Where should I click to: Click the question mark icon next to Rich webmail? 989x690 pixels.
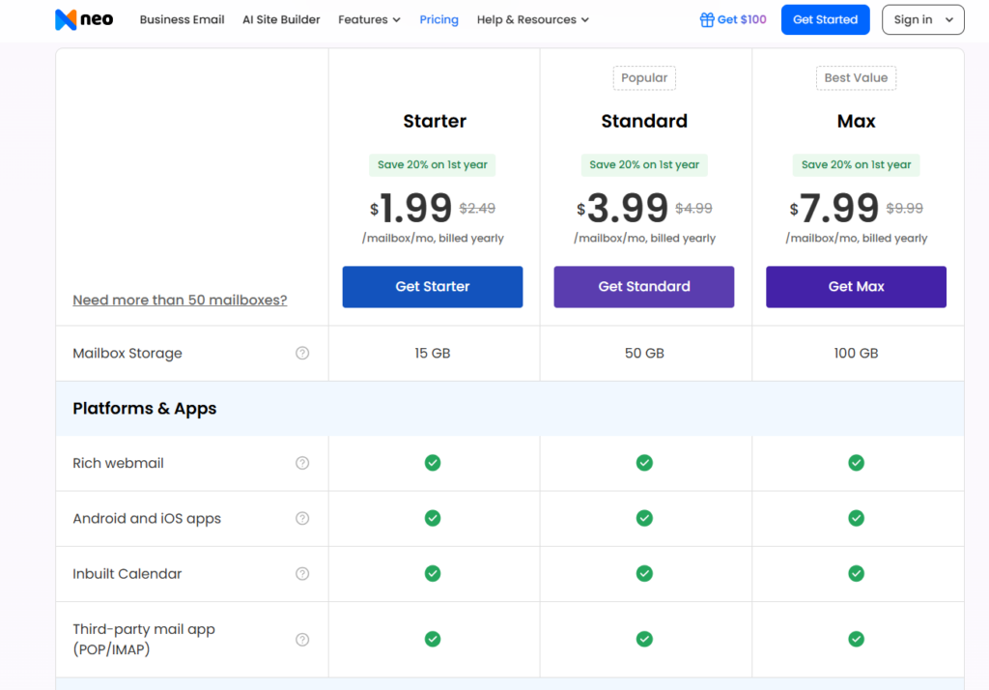pos(301,463)
